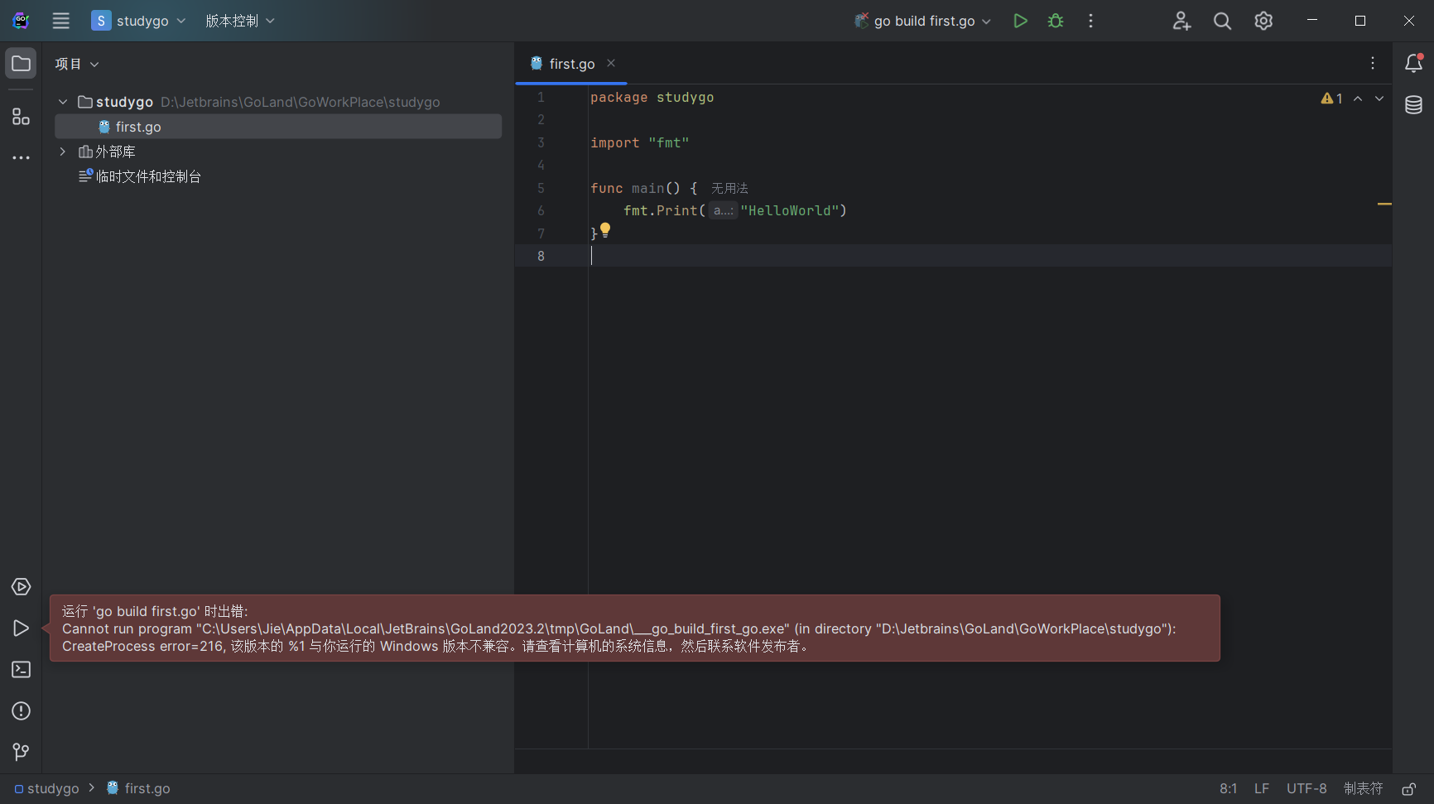Open the go build first.go run configurations dropdown
This screenshot has height=804, width=1434.
point(922,21)
